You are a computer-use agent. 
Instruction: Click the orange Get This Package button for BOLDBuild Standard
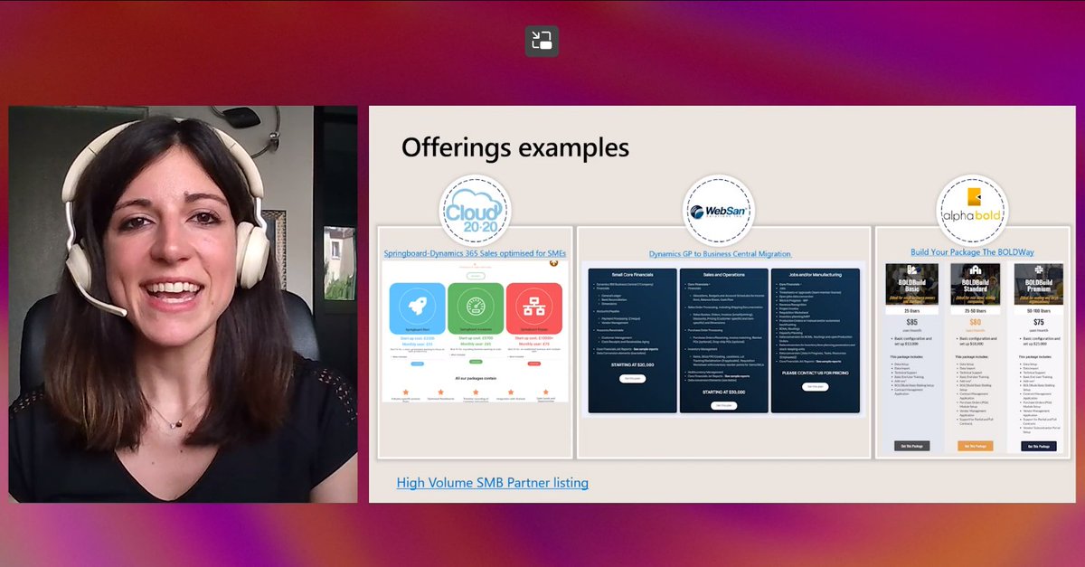975,446
